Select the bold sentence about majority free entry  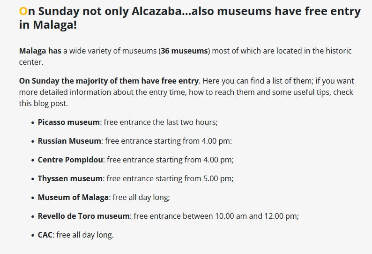[x=110, y=81]
